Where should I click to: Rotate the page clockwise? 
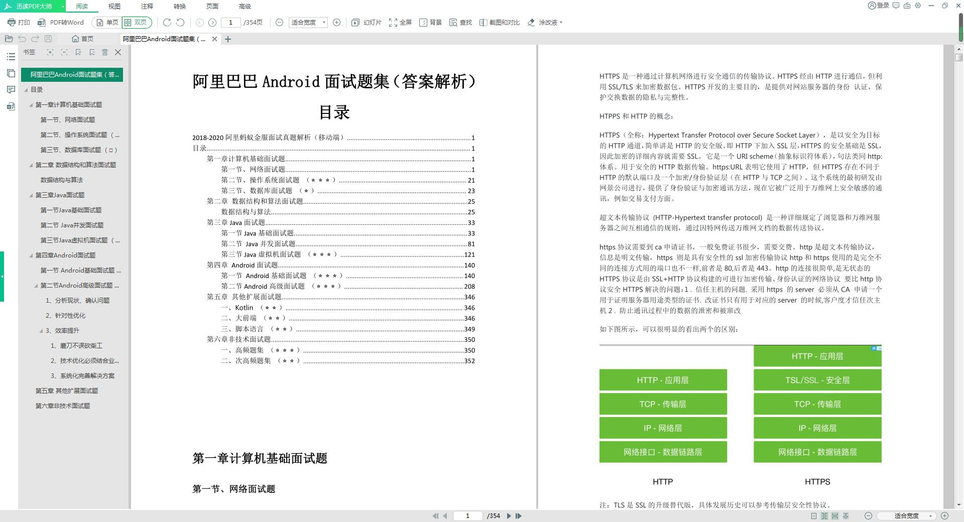tap(167, 23)
